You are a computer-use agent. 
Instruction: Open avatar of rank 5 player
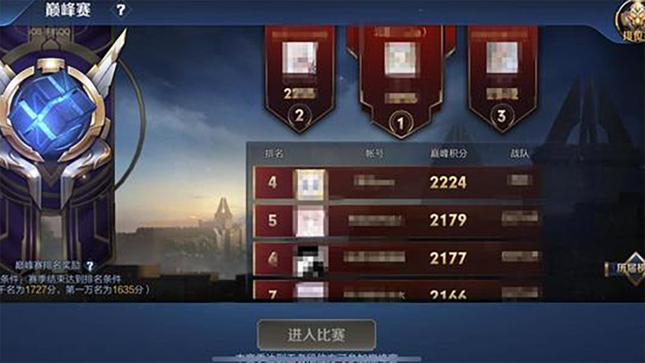(x=311, y=222)
